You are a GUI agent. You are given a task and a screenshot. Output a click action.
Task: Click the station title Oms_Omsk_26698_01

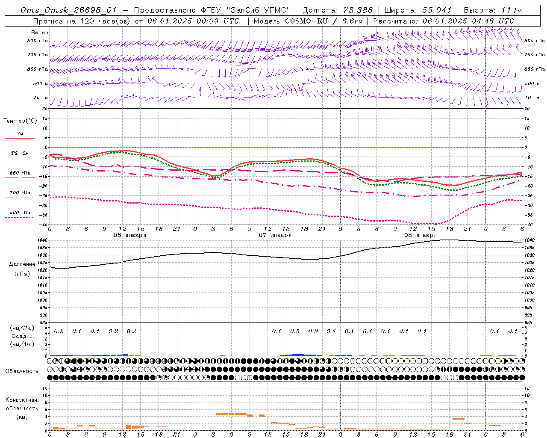[68, 10]
